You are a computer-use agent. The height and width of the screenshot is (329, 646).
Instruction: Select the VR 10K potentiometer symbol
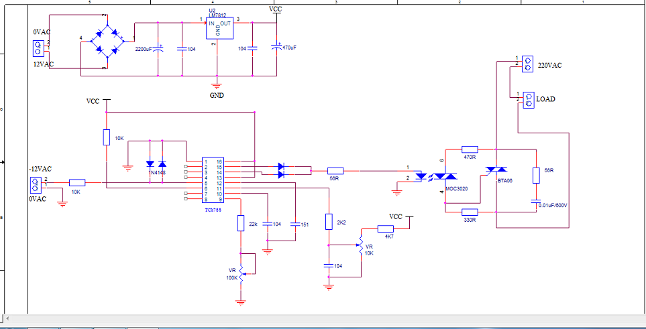click(x=360, y=245)
